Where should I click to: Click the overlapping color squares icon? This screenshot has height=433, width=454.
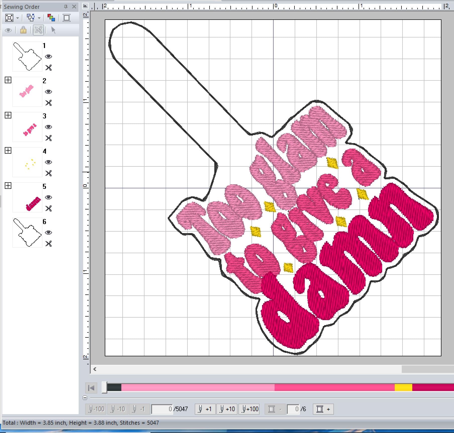coord(51,18)
